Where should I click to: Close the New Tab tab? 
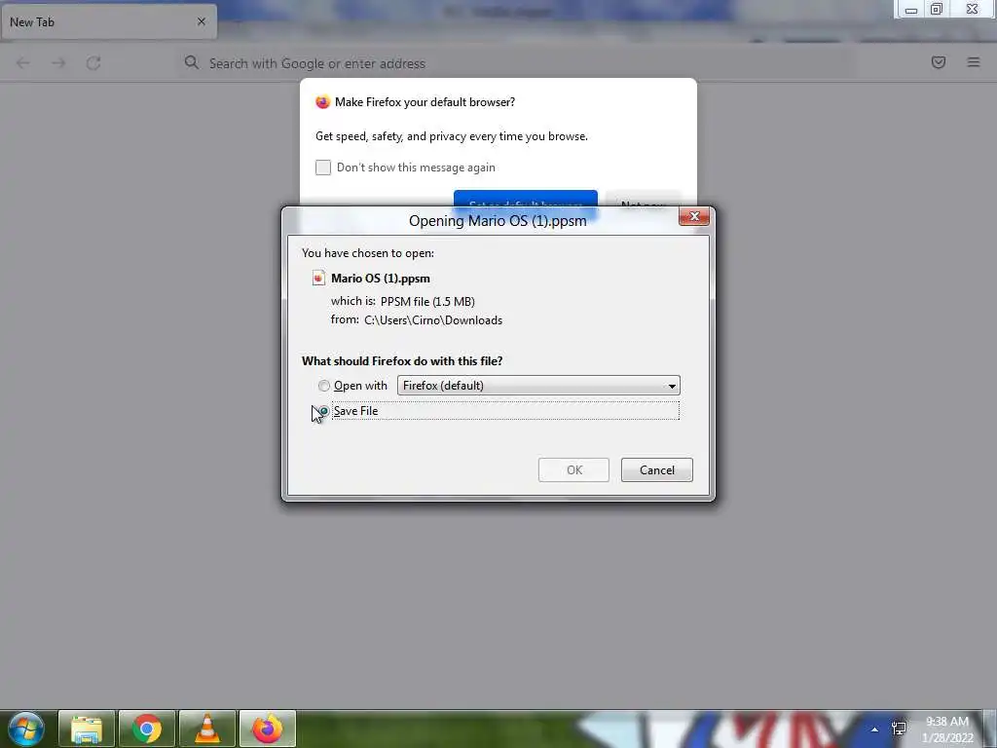tap(201, 21)
